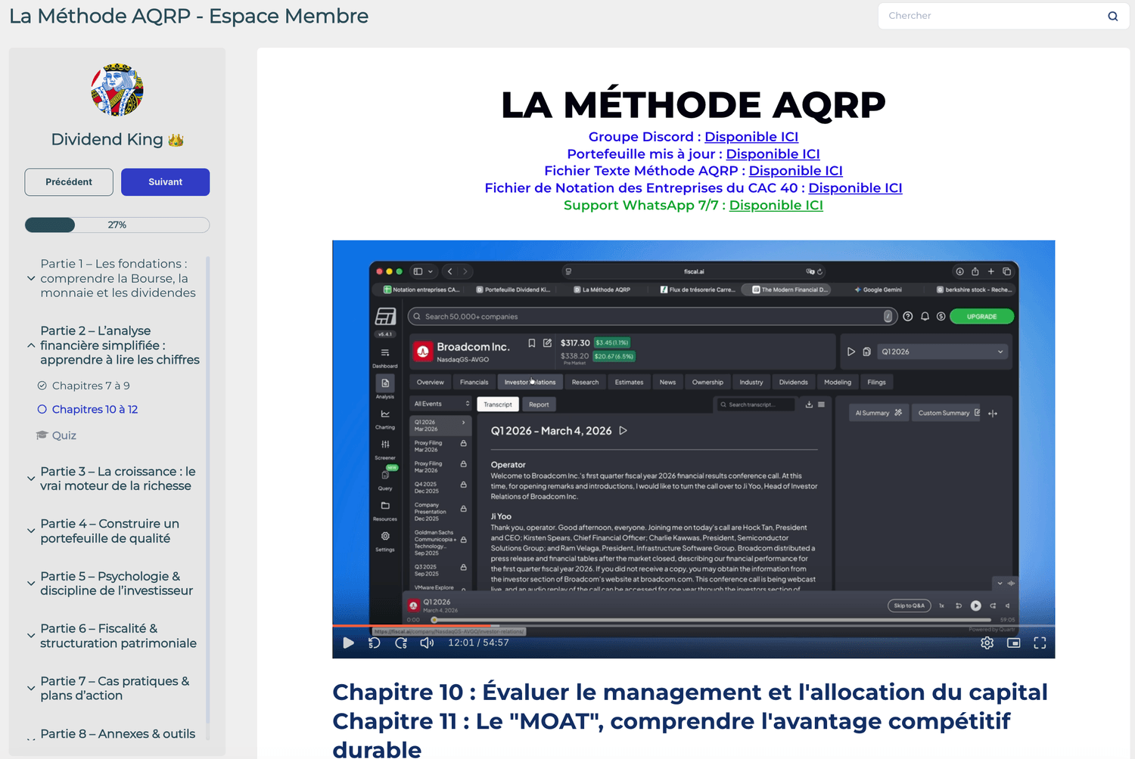1135x759 pixels.
Task: Collapse Partie 2 using its chevron
Action: 31,345
